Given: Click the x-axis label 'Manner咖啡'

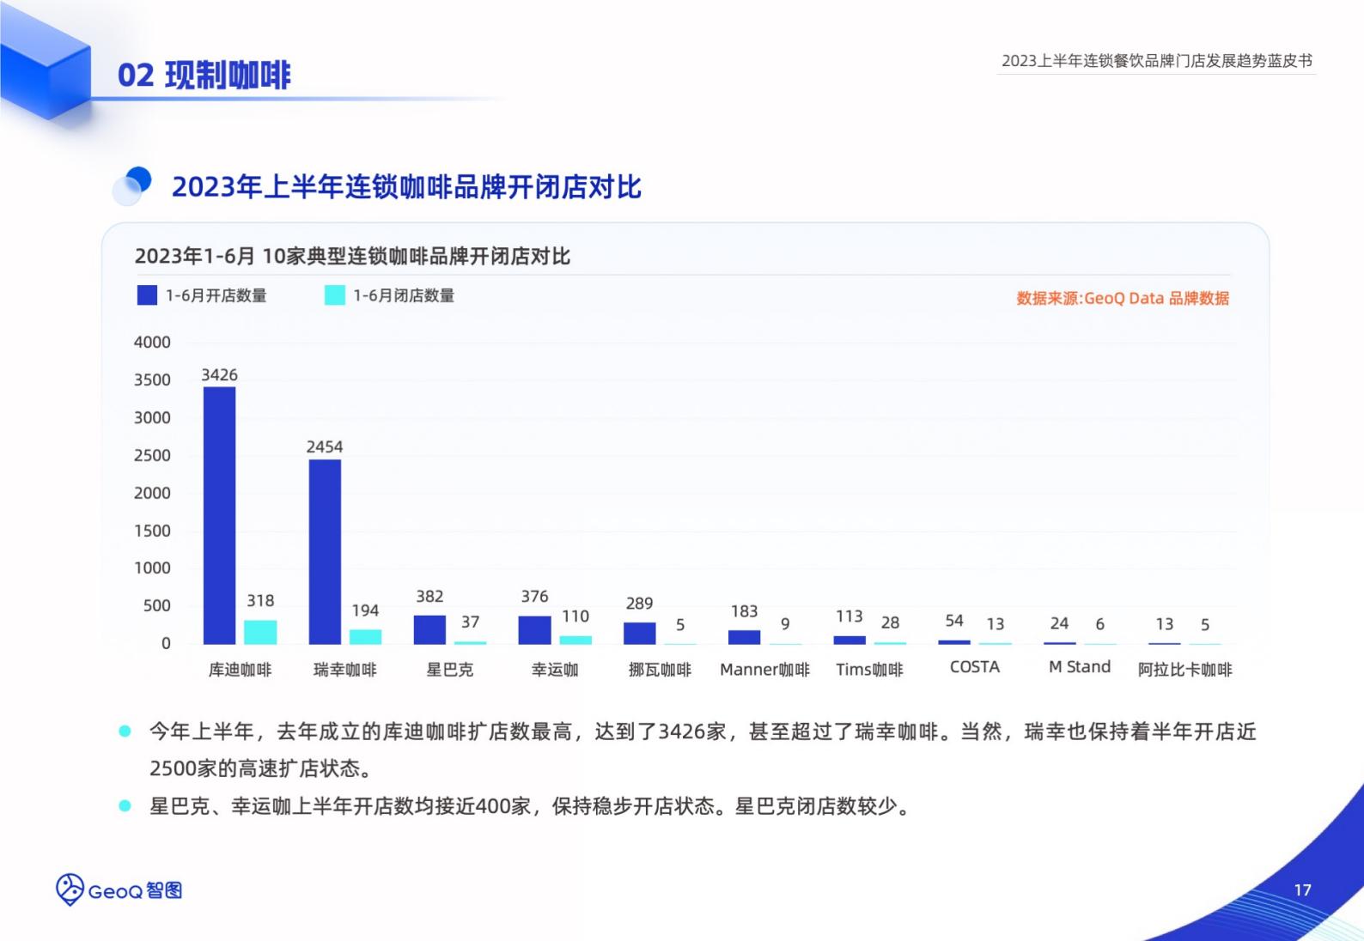Looking at the screenshot, I should (x=764, y=669).
